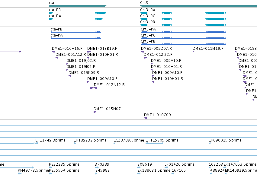The image size is (257, 175).
Task: Click the DME1-011M19.F label
Action: coord(208,49)
